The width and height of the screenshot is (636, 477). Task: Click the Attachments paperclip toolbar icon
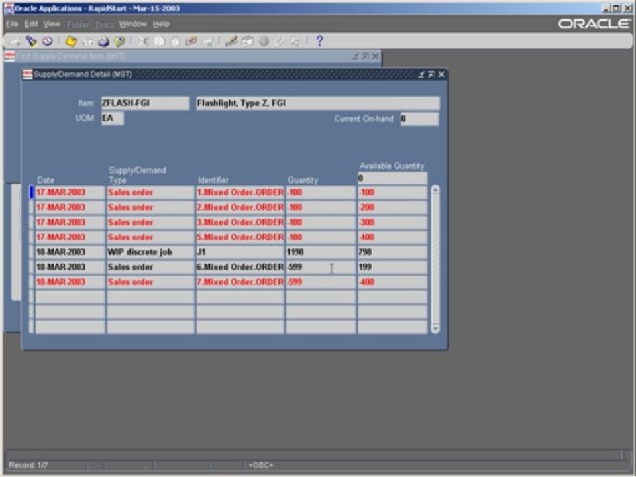click(x=280, y=41)
